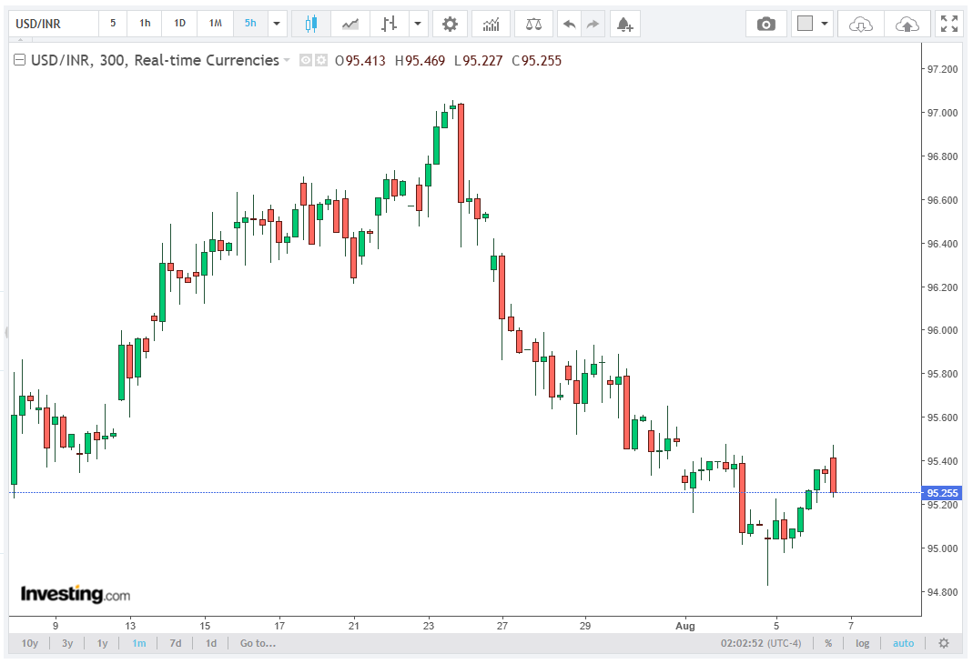Click the Investing.com logo link
Screen dimensions: 973x664
point(75,594)
